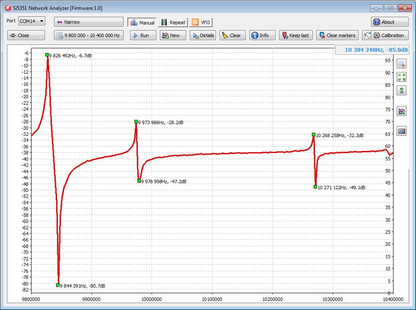Open the Narrow bandwidth selector
416x310 pixels.
click(89, 22)
